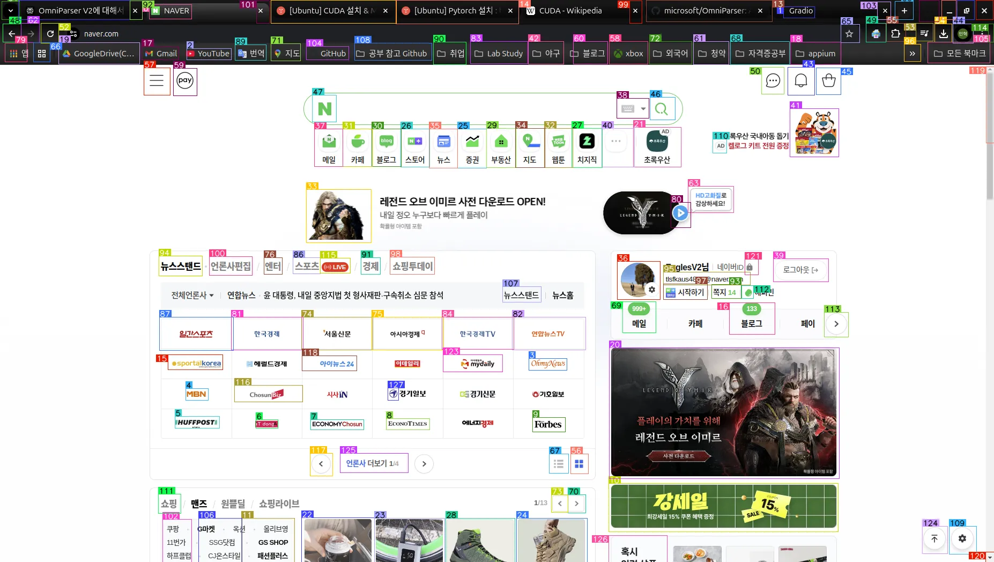The image size is (994, 562).
Task: Open Chrome downloads icon in toolbar
Action: click(x=944, y=34)
